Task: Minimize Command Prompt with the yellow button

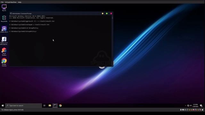Action: pos(102,13)
